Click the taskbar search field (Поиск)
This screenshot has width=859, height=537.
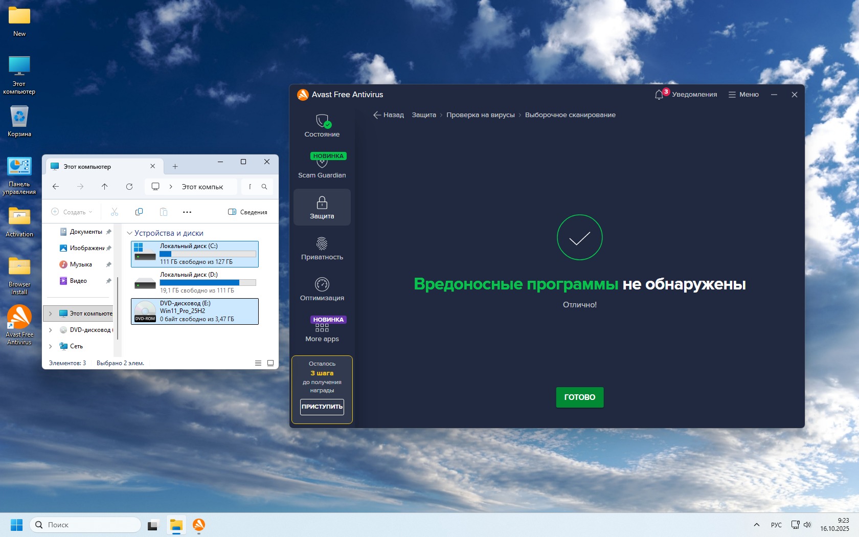pyautogui.click(x=86, y=525)
